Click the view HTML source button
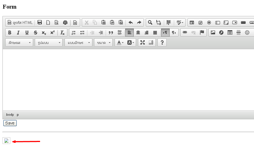This screenshot has width=254, height=152. click(x=20, y=23)
